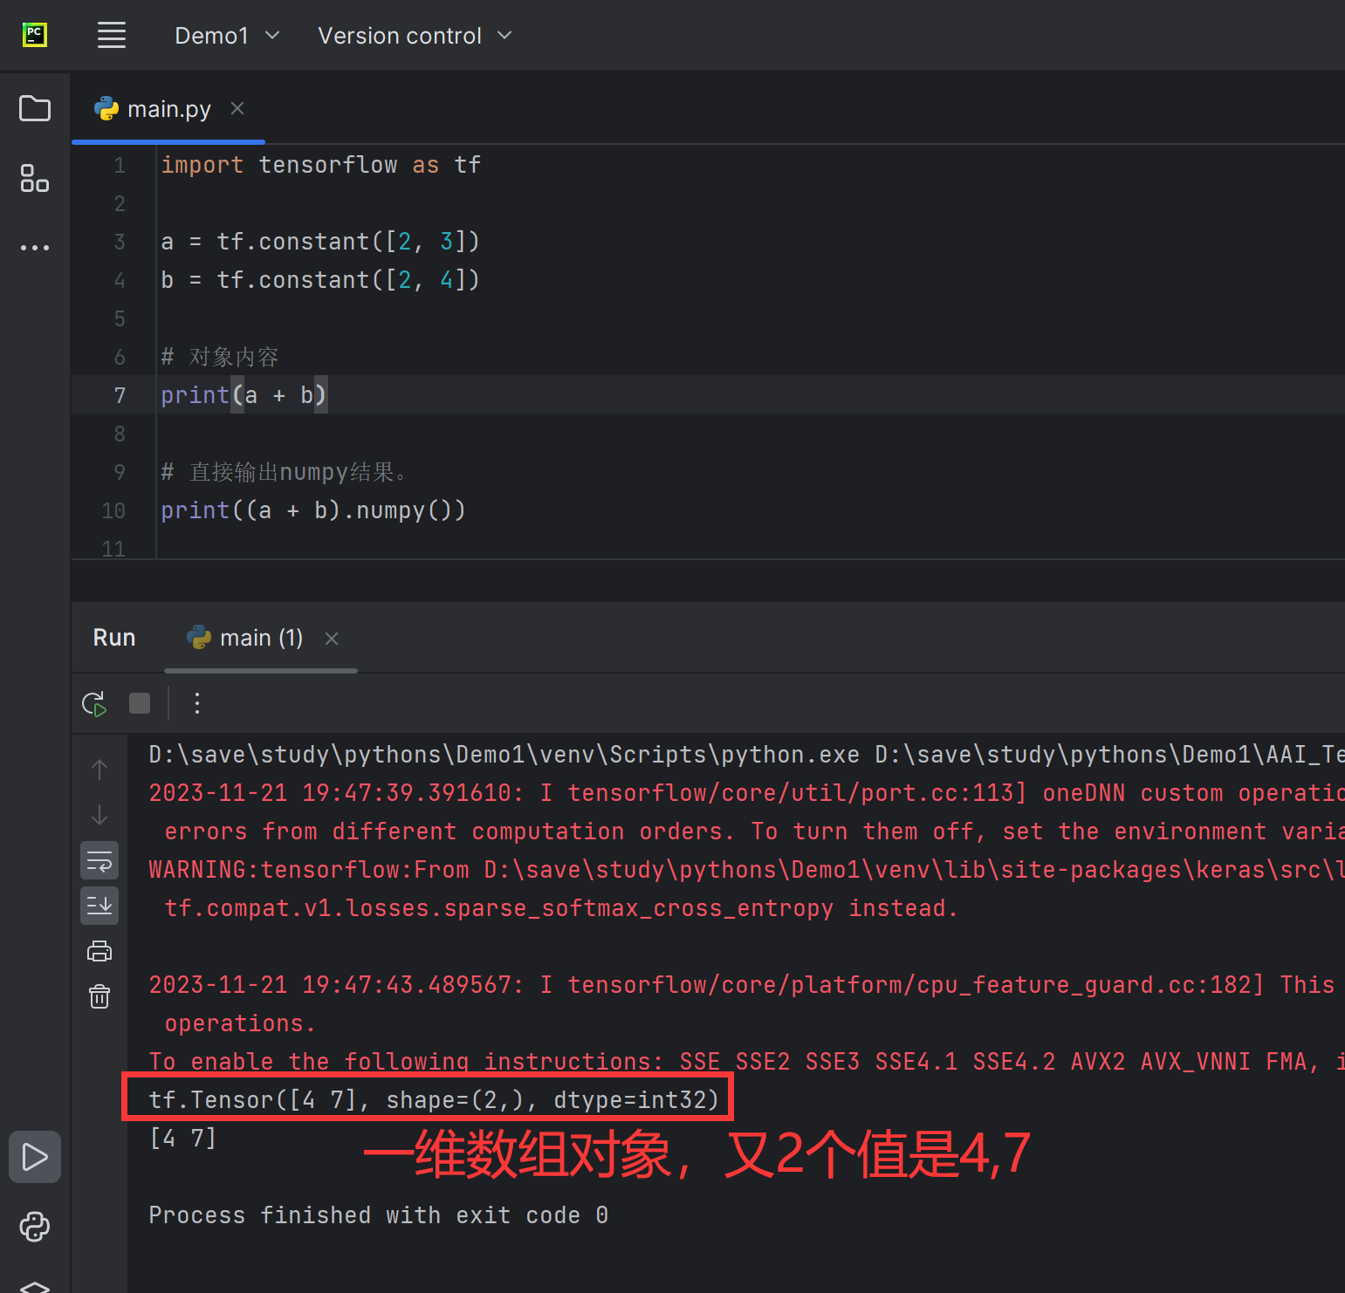The width and height of the screenshot is (1345, 1293).
Task: Click line number 10 in gutter
Action: [x=113, y=510]
